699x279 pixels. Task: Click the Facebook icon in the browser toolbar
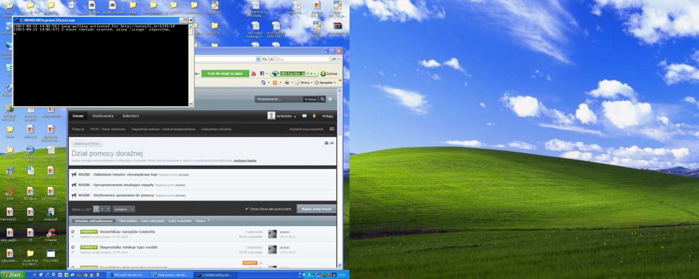coord(262,73)
